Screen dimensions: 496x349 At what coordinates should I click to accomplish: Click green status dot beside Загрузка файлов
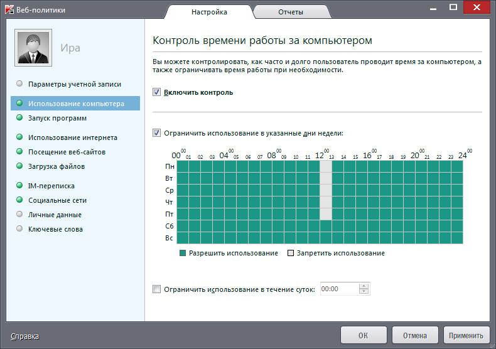[x=19, y=166]
